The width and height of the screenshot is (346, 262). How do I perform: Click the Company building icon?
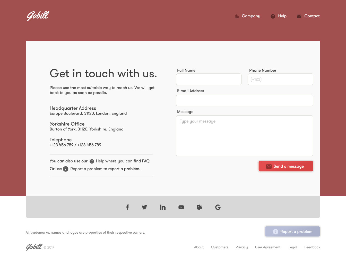tap(237, 16)
